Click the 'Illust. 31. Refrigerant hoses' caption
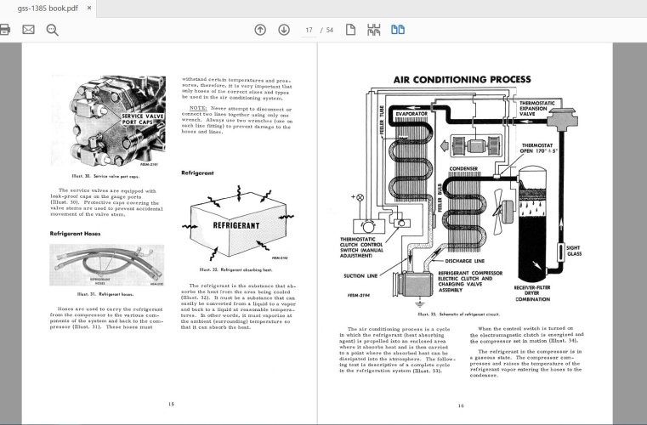The height and width of the screenshot is (425, 647). (x=105, y=295)
